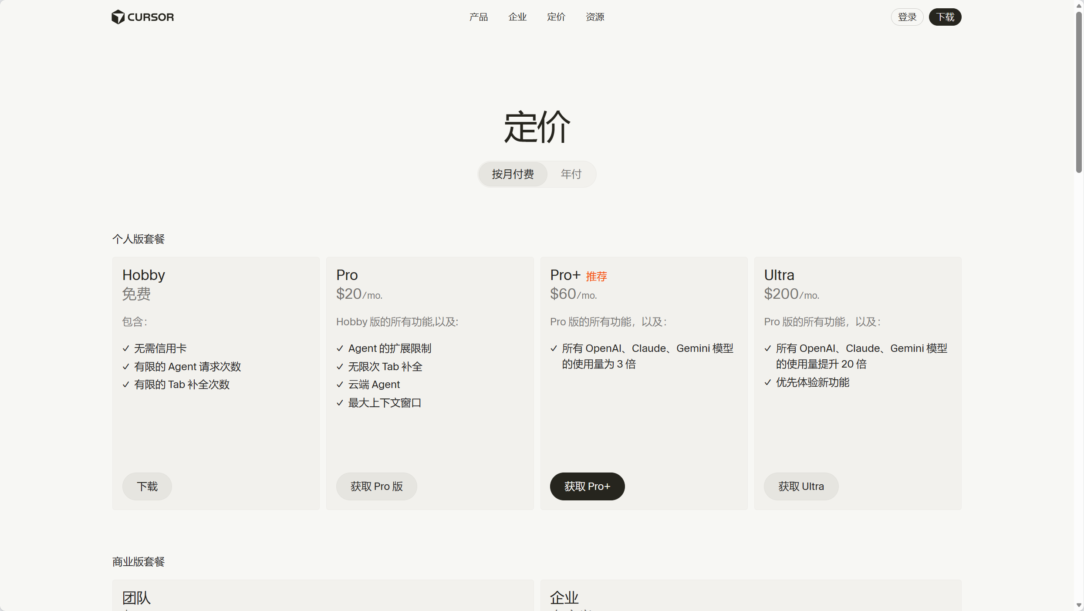This screenshot has width=1084, height=611.
Task: Select 按月付费 monthly billing option
Action: [x=513, y=174]
